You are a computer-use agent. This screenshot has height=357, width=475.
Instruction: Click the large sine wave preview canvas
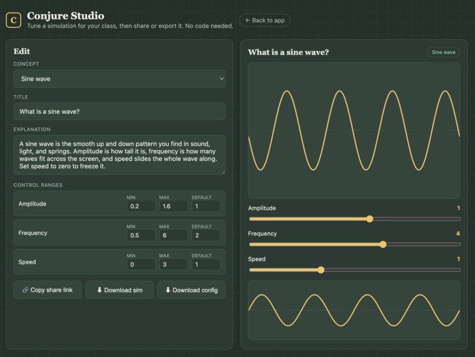click(354, 130)
